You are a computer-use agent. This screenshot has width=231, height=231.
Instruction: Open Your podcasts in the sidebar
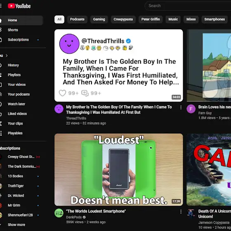point(19,94)
